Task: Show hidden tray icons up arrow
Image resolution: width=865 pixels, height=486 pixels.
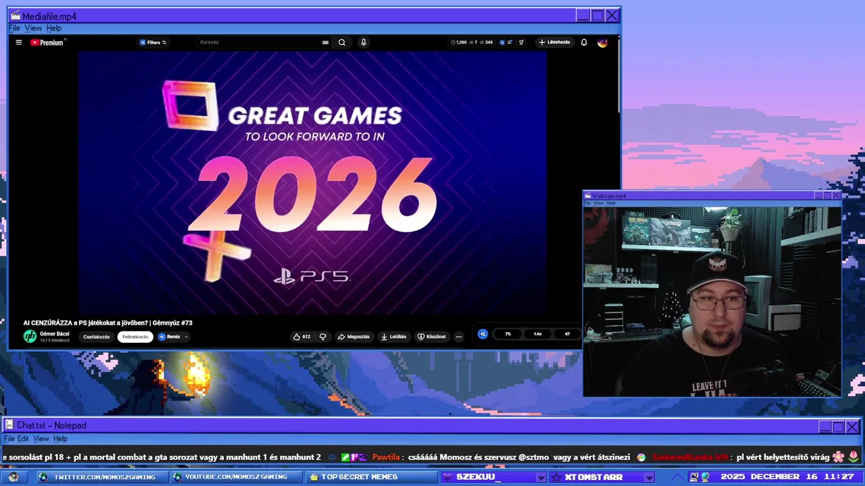Action: click(x=678, y=477)
